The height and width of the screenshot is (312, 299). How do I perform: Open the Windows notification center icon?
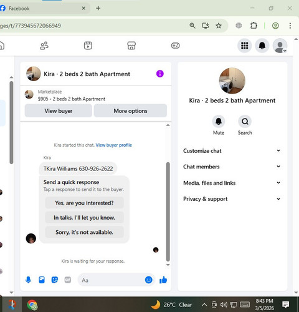[286, 305]
